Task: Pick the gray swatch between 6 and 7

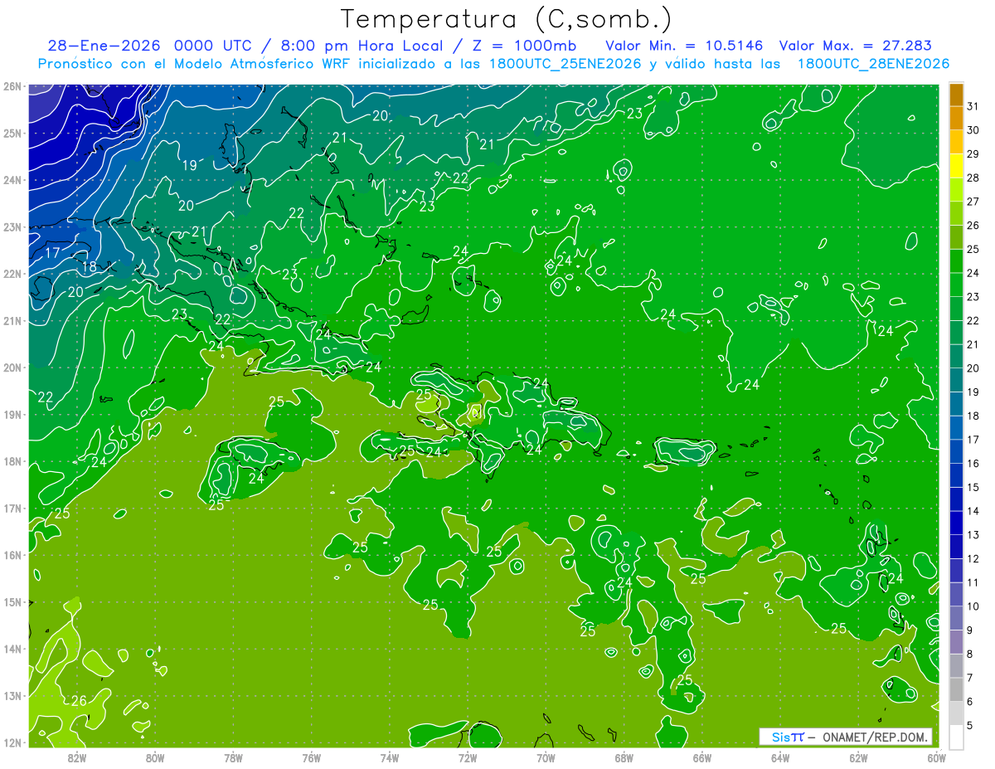Action: click(x=956, y=690)
